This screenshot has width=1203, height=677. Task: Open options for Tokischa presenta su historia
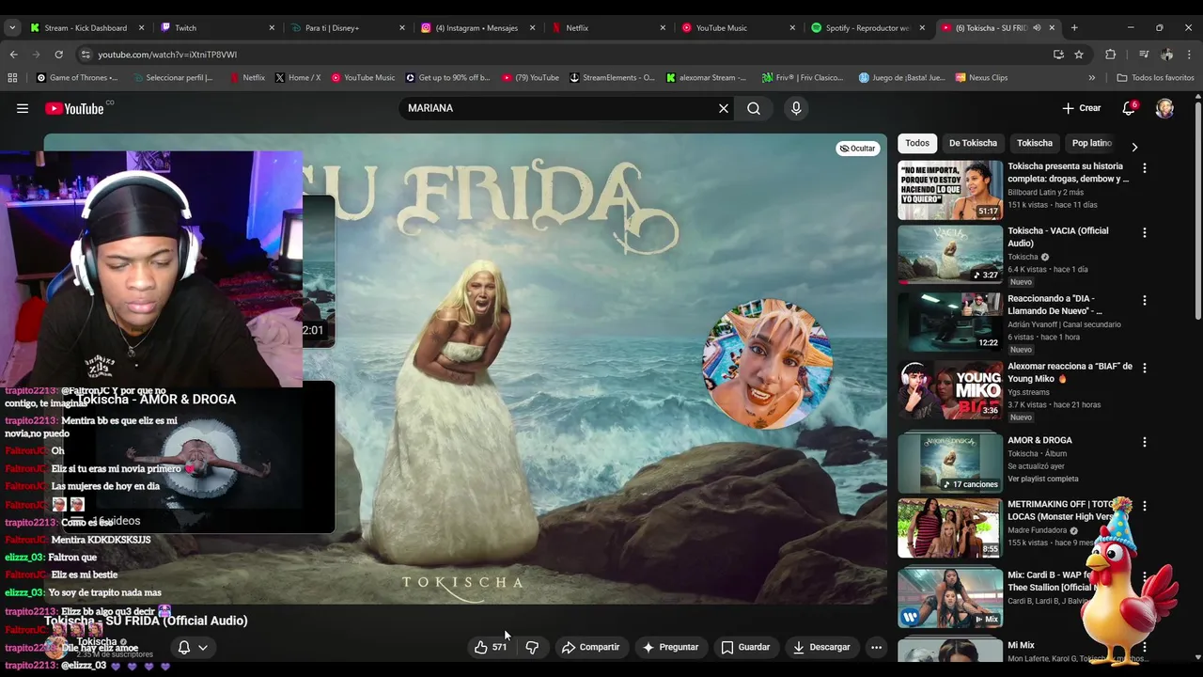click(1145, 167)
